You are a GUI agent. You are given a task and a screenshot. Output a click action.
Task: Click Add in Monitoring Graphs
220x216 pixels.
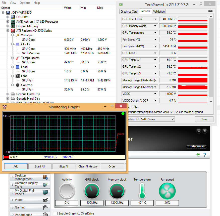pyautogui.click(x=16, y=166)
